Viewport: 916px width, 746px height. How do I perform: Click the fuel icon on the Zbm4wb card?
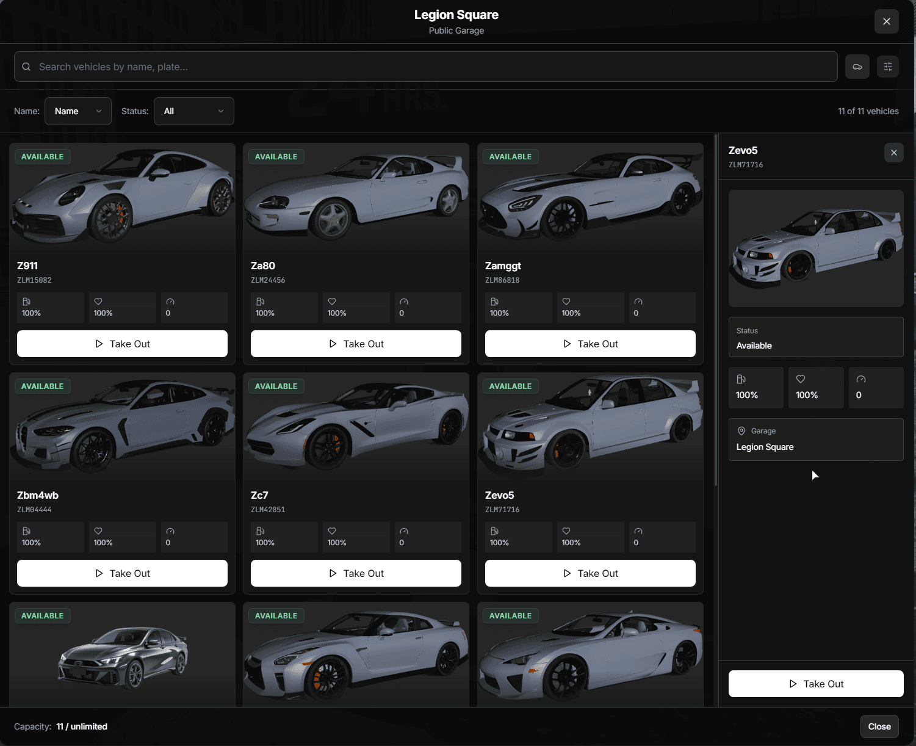tap(26, 531)
